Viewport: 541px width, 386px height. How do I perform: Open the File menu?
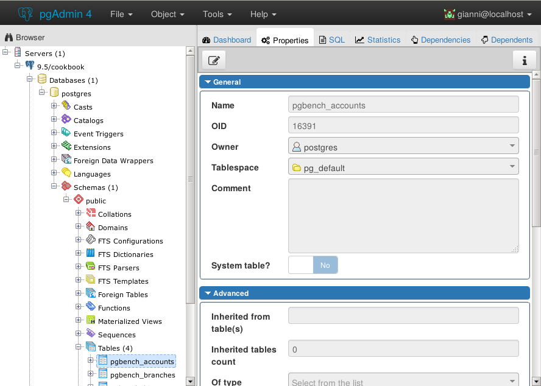click(121, 14)
